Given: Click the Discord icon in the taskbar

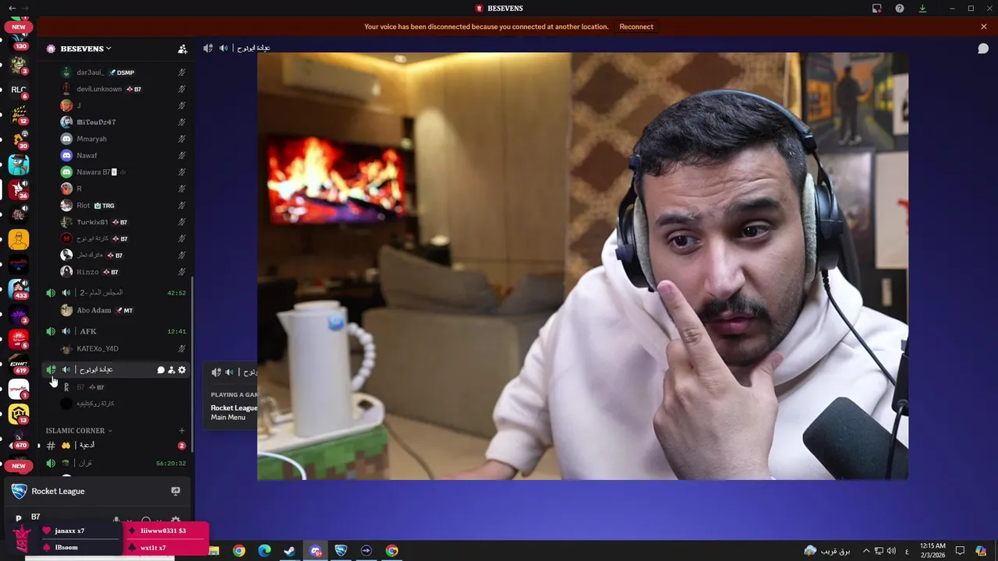Looking at the screenshot, I should point(316,551).
